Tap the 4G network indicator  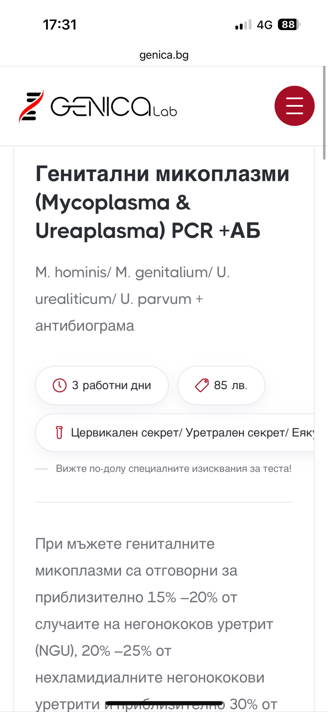264,25
